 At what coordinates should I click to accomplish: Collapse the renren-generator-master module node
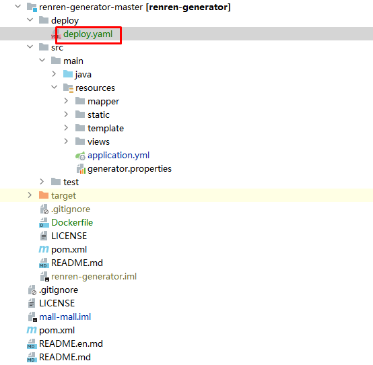tap(18, 7)
